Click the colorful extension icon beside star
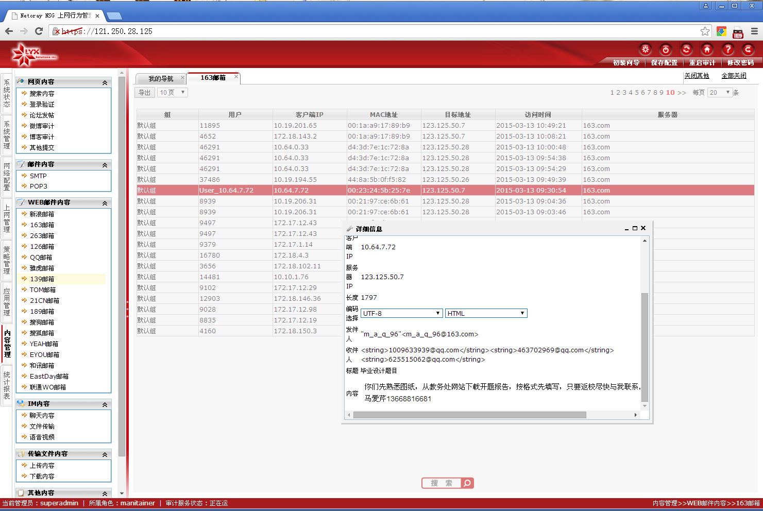 [721, 31]
